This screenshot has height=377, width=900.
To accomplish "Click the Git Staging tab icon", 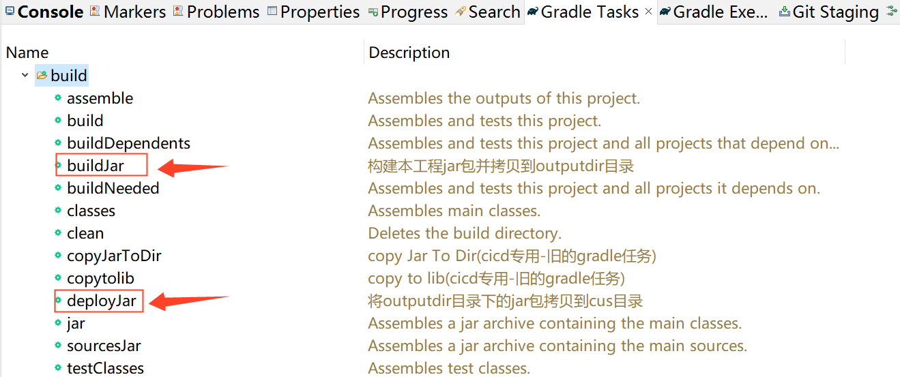I will click(x=784, y=12).
